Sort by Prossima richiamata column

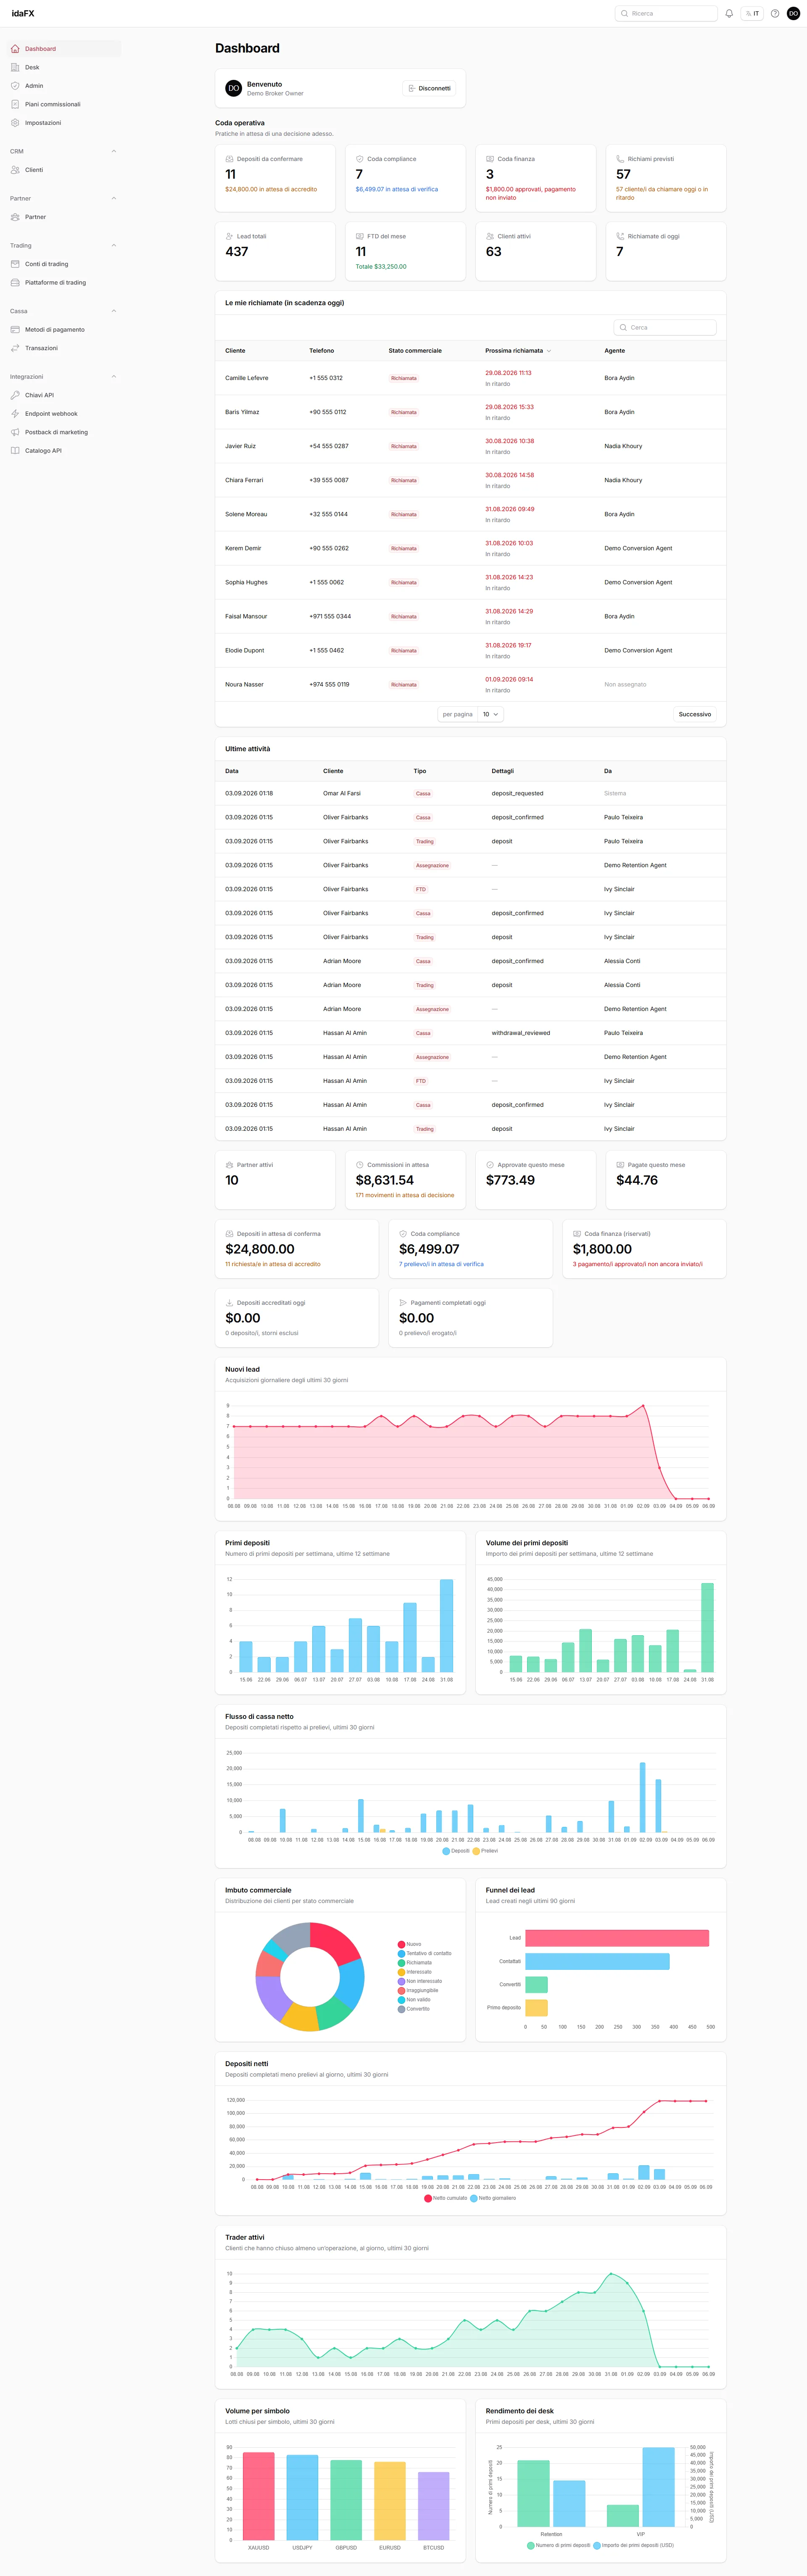click(518, 351)
